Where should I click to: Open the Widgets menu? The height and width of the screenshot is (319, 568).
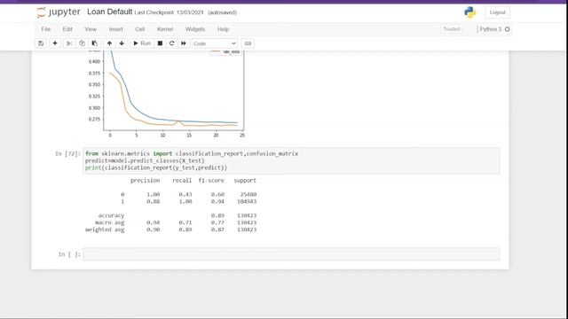[x=195, y=29]
